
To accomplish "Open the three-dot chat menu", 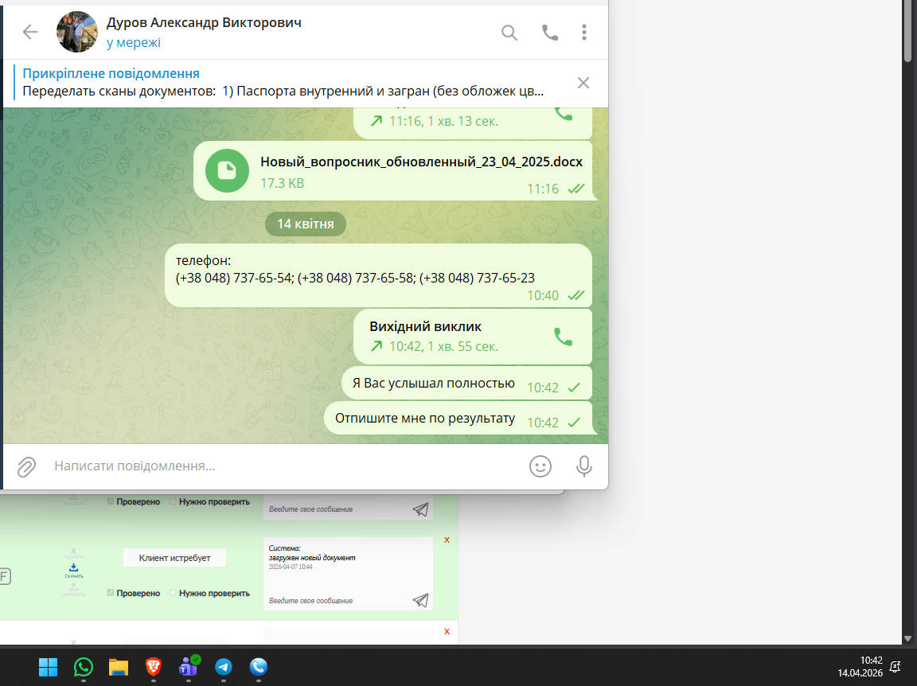I will pyautogui.click(x=583, y=33).
